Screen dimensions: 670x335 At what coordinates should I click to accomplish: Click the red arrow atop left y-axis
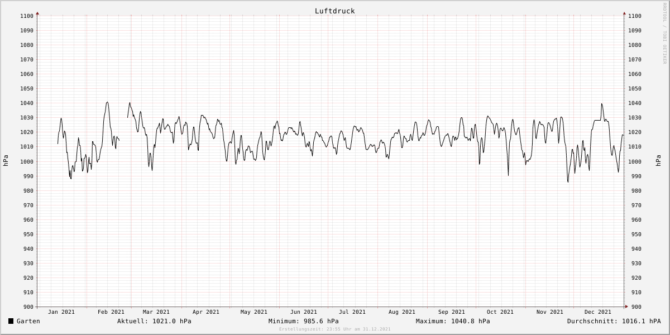point(37,13)
